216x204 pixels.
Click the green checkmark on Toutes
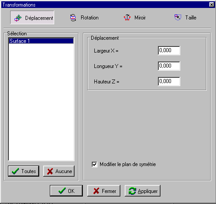click(15, 171)
